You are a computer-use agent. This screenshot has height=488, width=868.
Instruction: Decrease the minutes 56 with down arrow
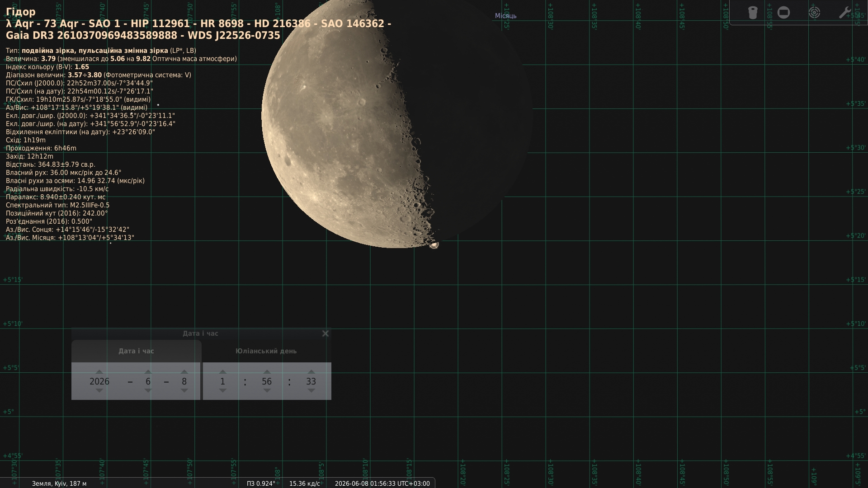(267, 391)
